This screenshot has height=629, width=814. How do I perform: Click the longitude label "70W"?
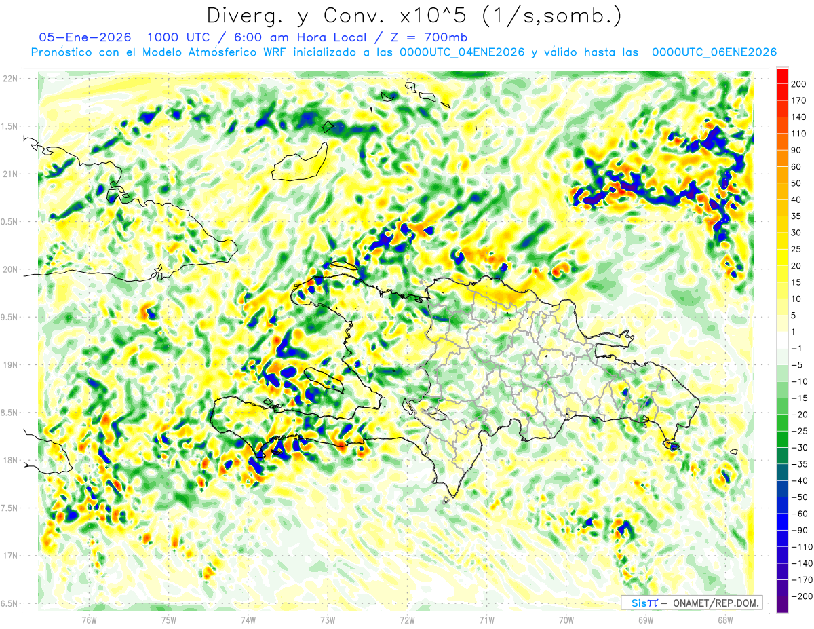click(566, 620)
